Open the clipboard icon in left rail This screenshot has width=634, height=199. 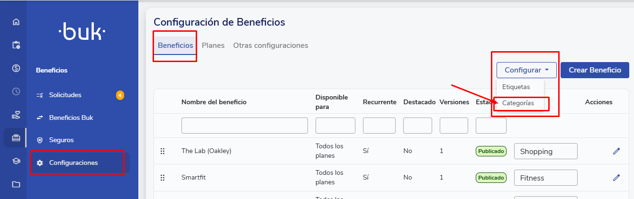coord(16,45)
